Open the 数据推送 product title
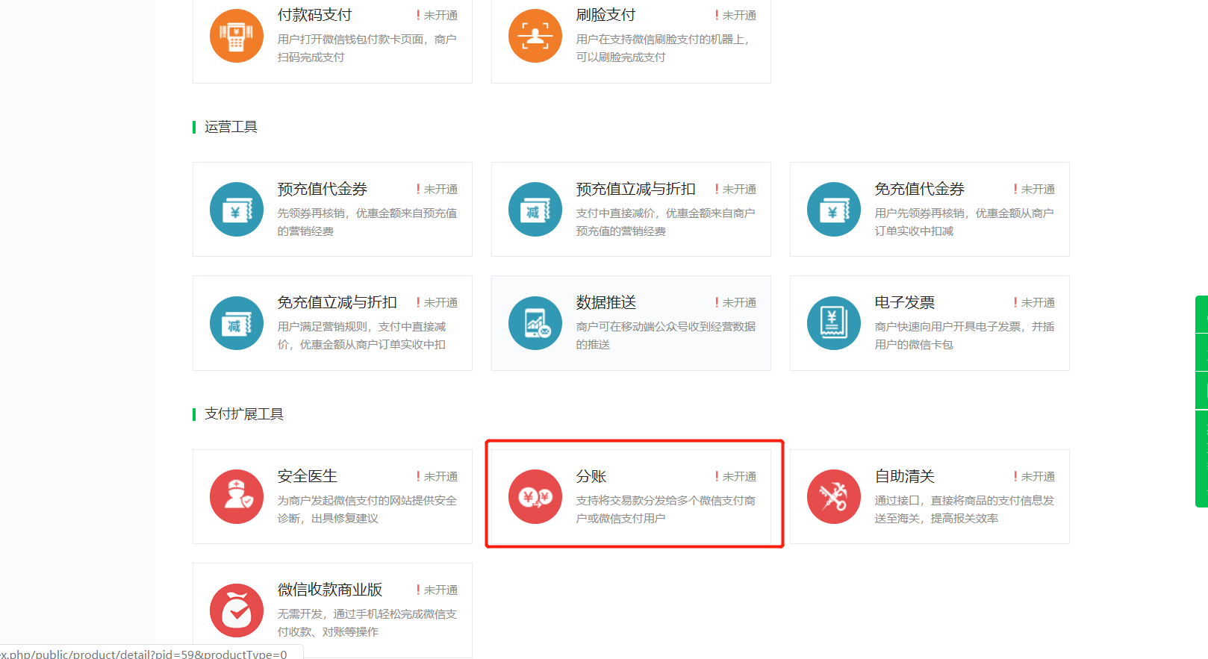Viewport: 1208px width, 659px height. 605,303
